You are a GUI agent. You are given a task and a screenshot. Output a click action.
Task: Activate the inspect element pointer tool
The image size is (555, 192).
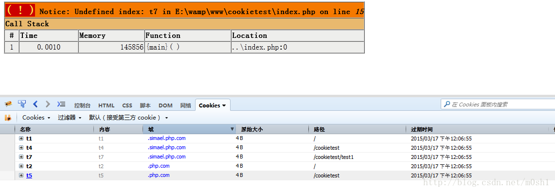(x=22, y=104)
